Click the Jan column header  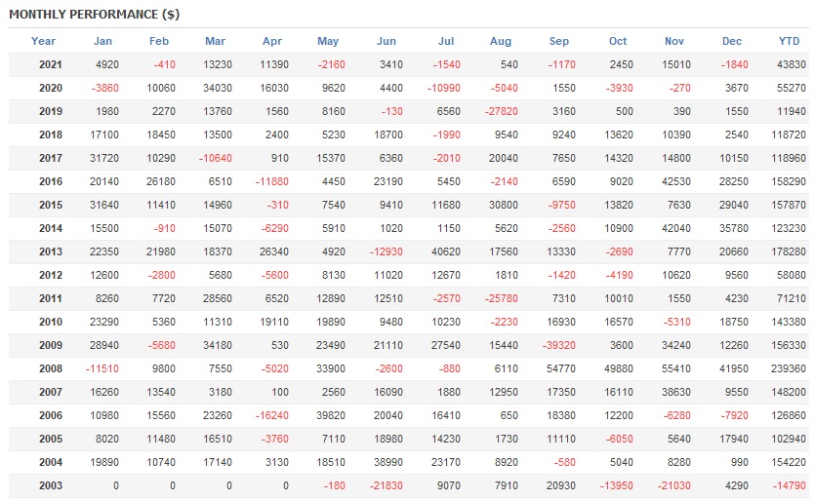pyautogui.click(x=102, y=41)
